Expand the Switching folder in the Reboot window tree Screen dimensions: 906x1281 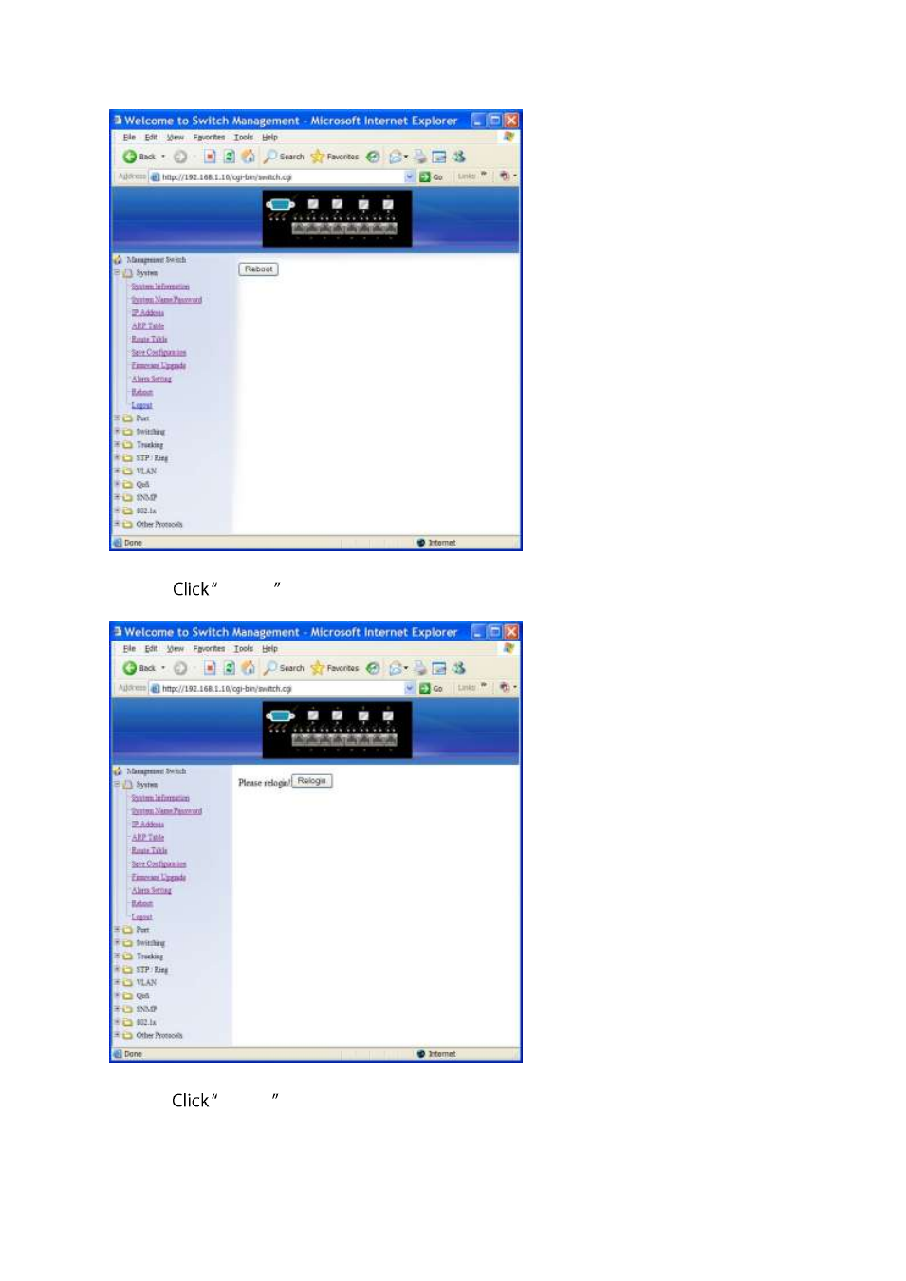pyautogui.click(x=118, y=432)
